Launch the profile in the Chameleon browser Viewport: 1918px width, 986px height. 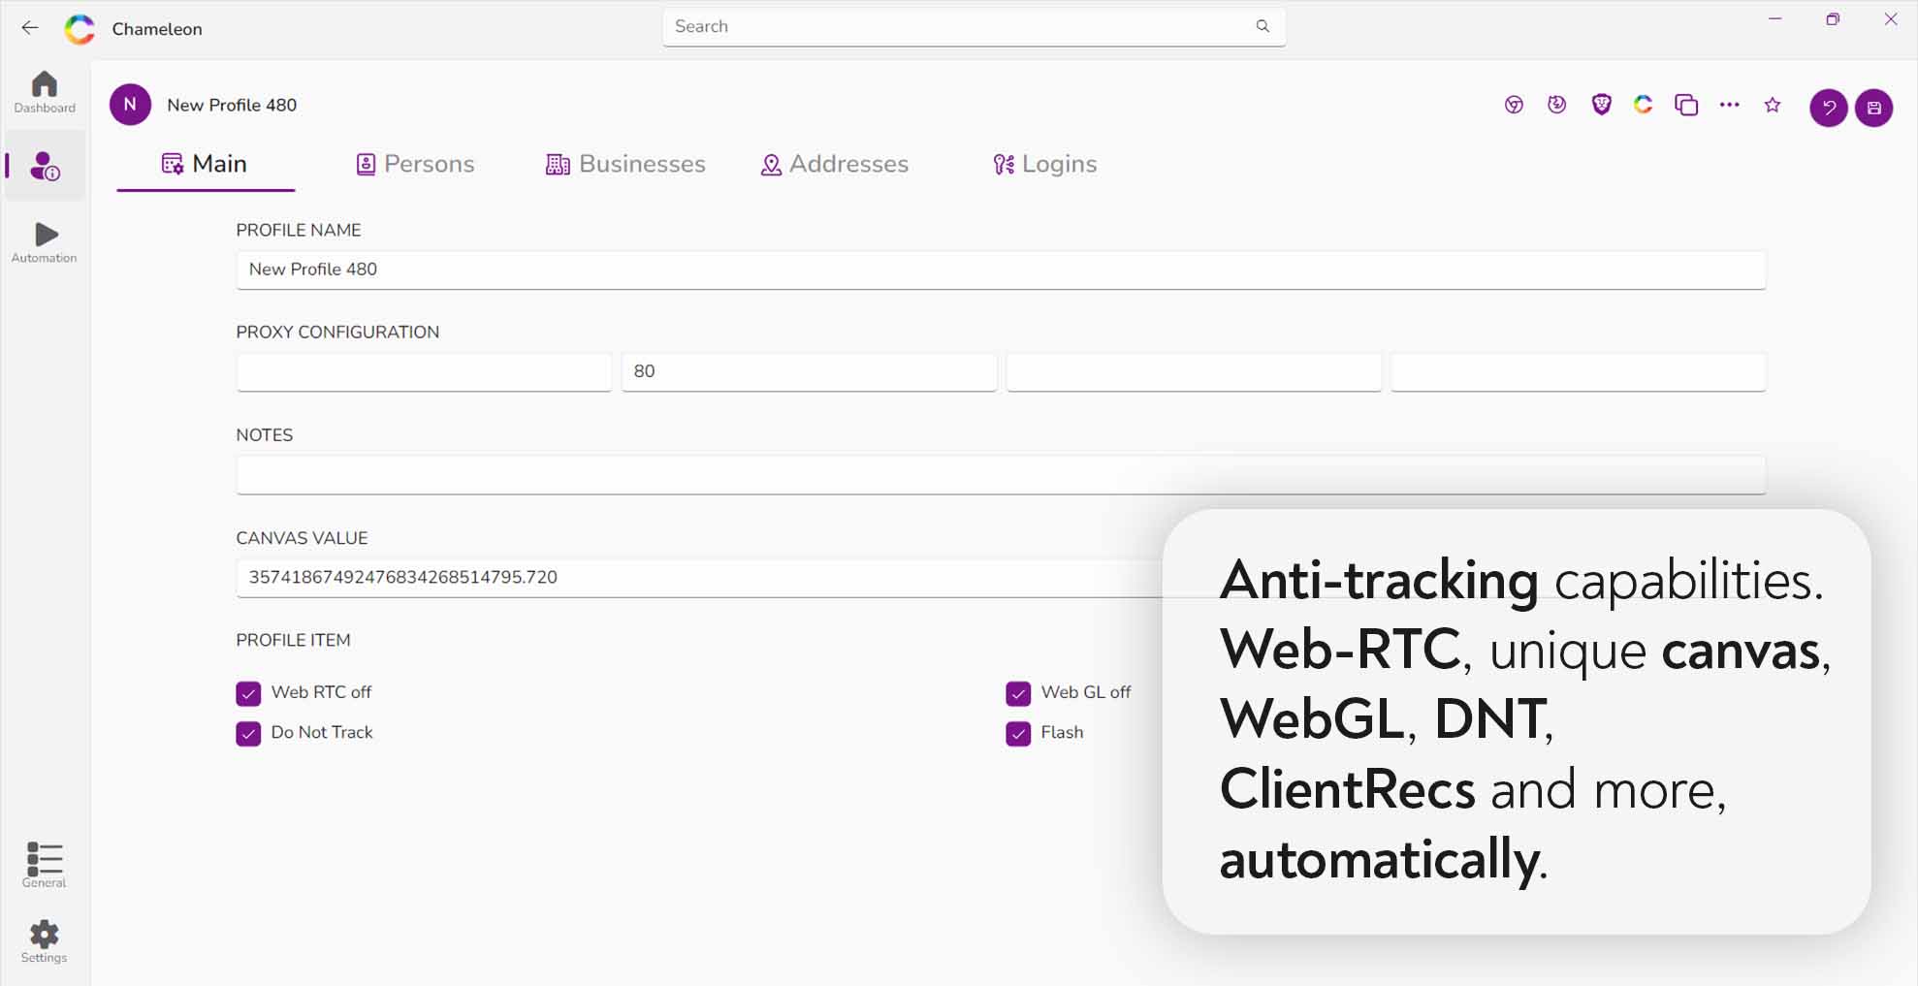(x=1644, y=105)
